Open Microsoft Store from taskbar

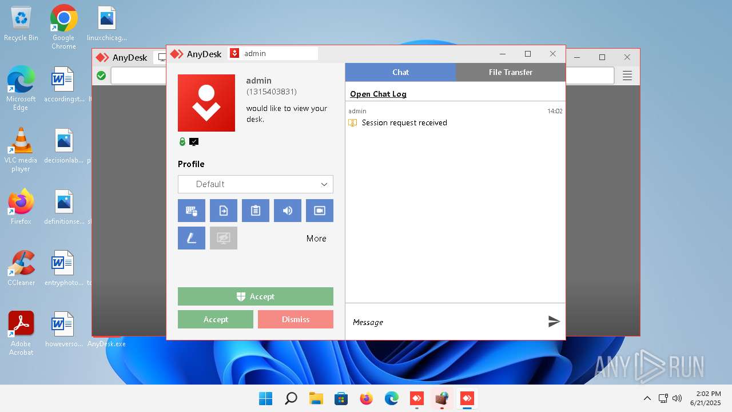click(x=341, y=398)
